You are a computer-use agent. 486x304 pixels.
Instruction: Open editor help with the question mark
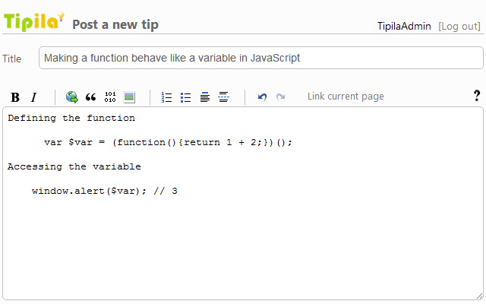pyautogui.click(x=477, y=96)
